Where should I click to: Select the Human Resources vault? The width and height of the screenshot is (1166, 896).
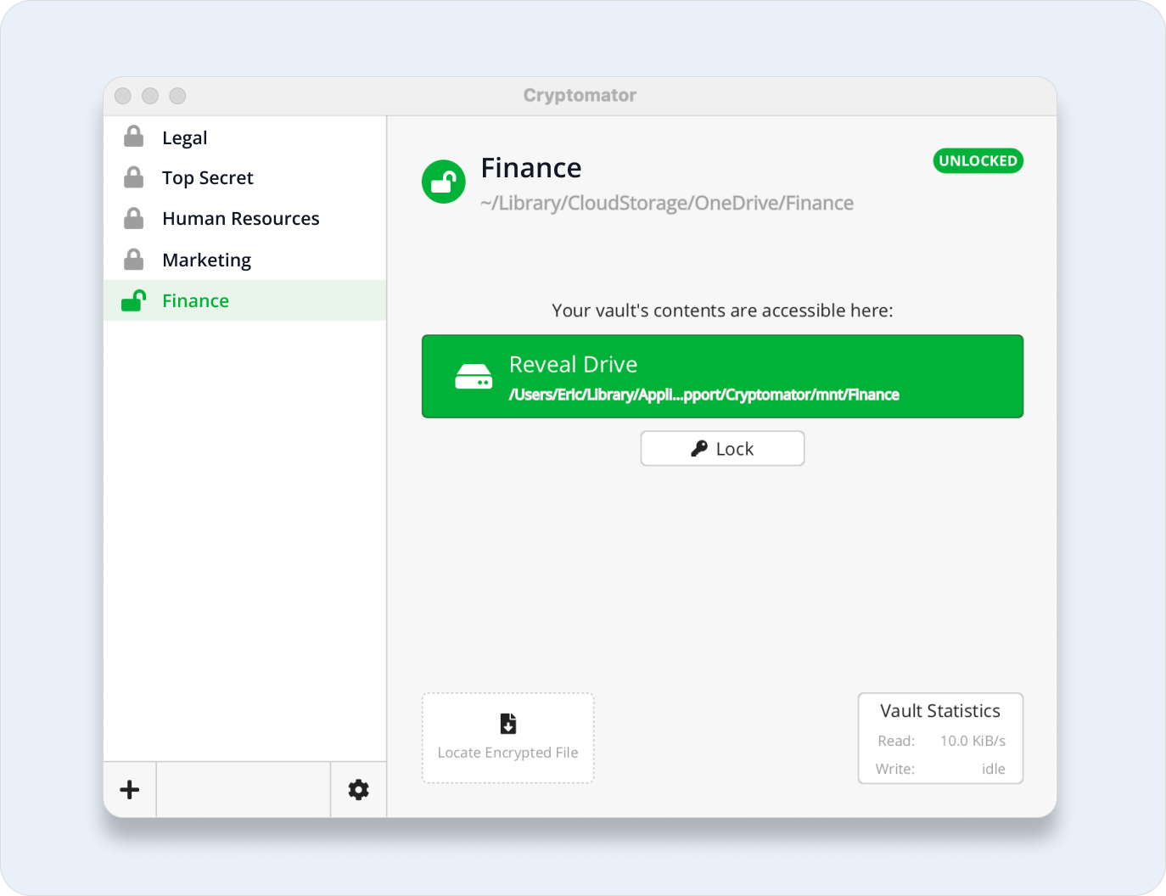[245, 219]
